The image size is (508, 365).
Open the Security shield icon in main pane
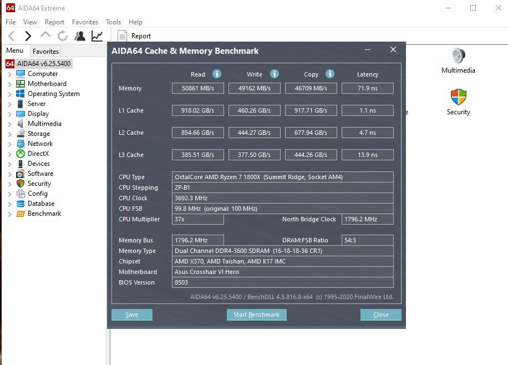[x=459, y=97]
